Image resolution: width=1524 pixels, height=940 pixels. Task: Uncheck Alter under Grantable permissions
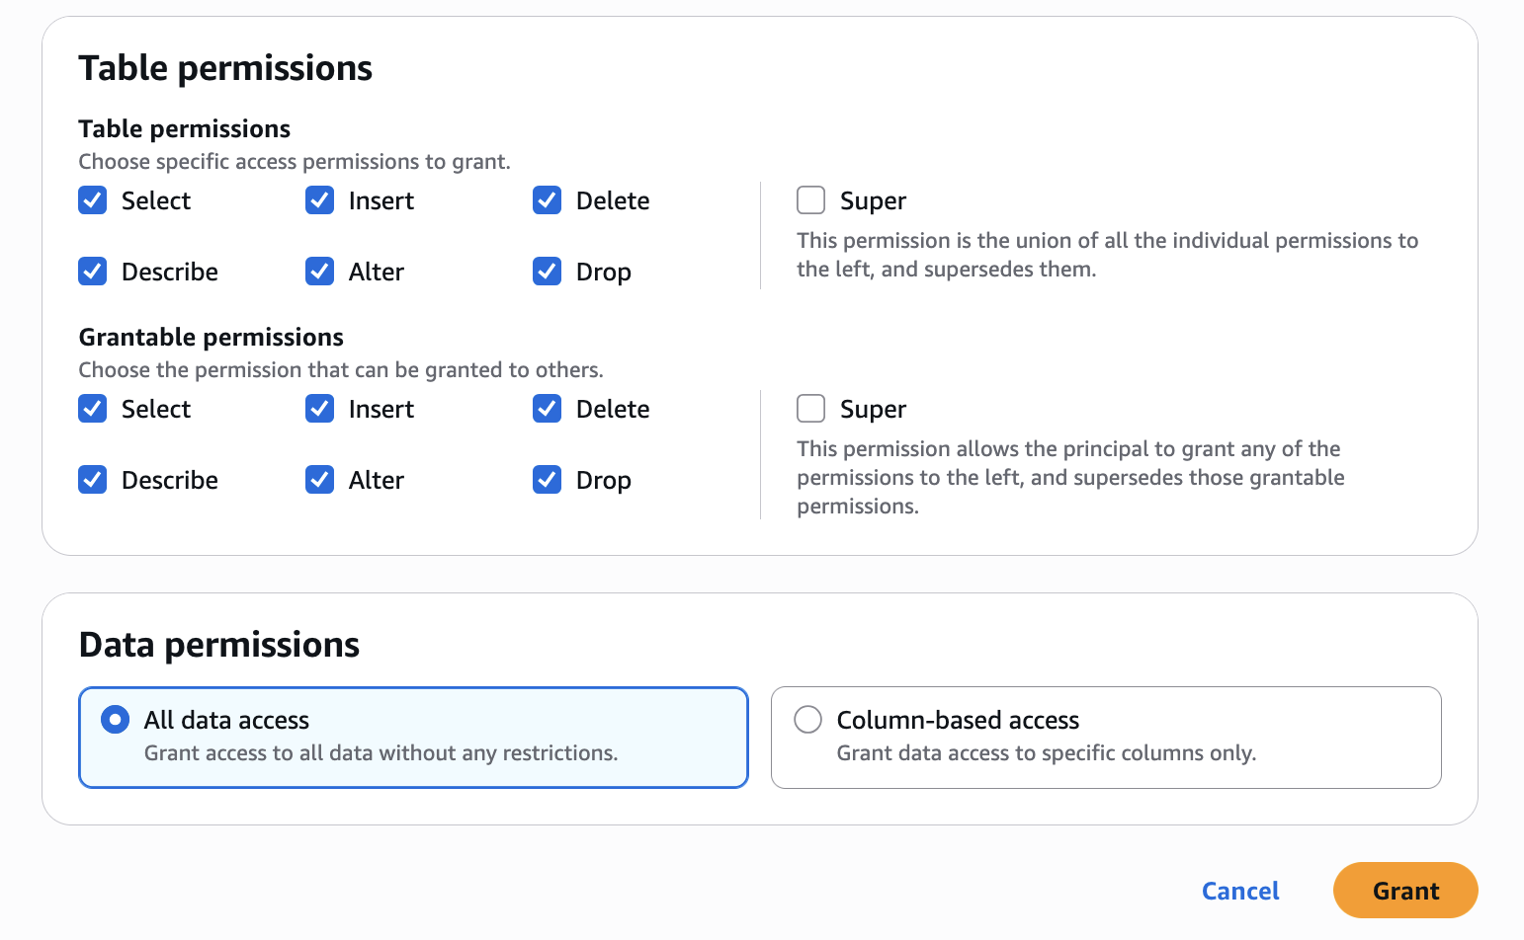point(320,480)
